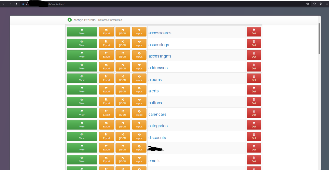This screenshot has height=170, width=329.
Task: Open the buttons collection link
Action: point(155,103)
